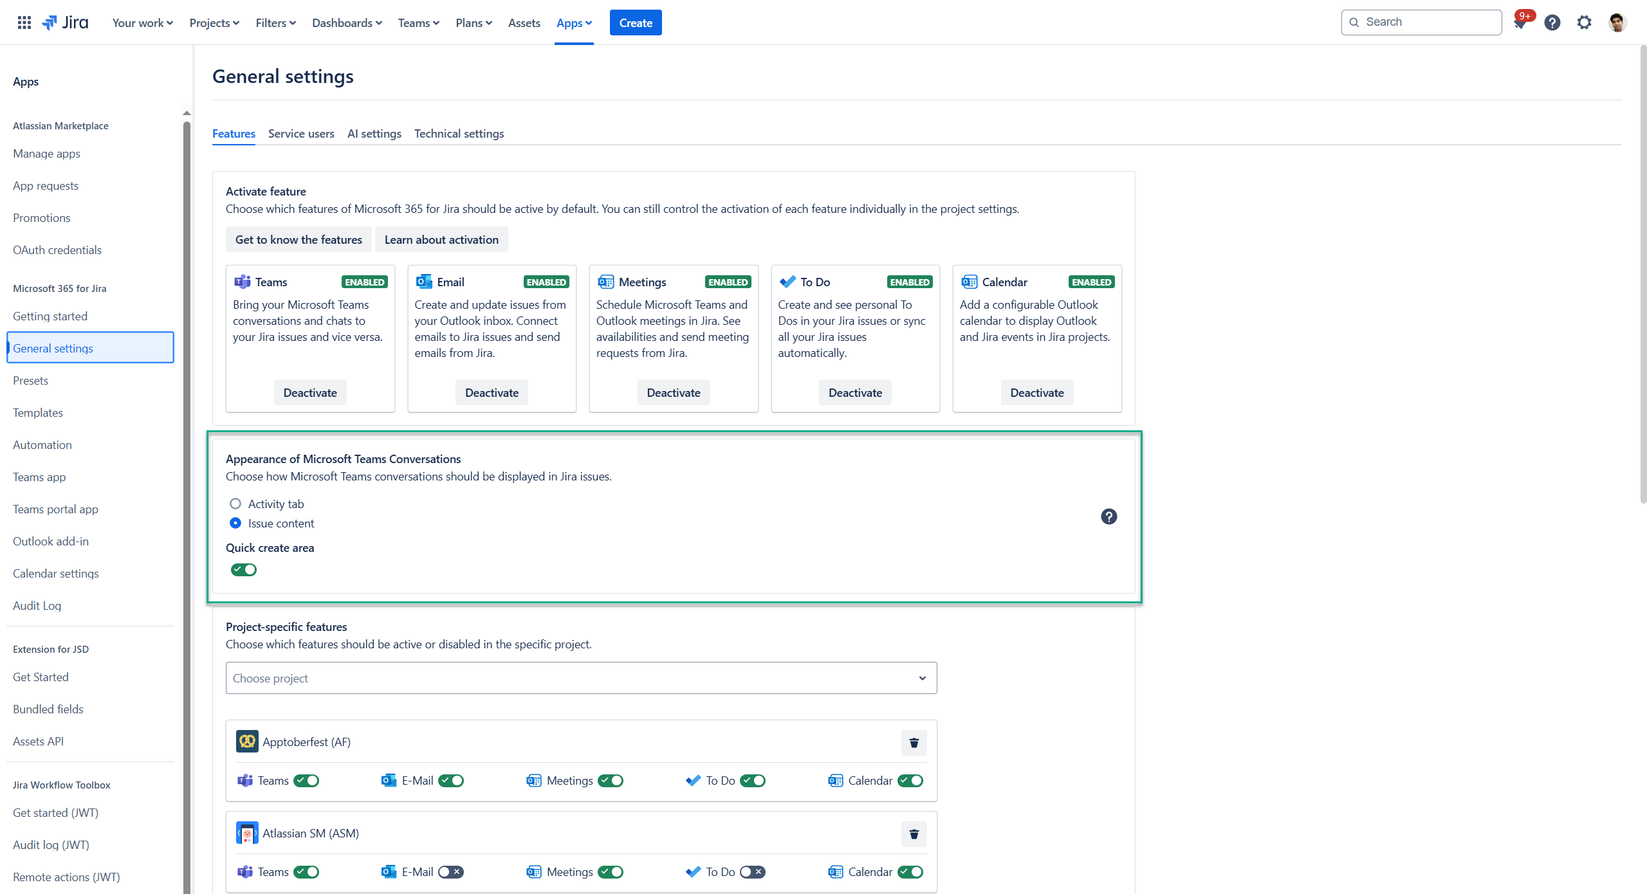The height and width of the screenshot is (894, 1647).
Task: Click the Outlook icon in the Email card
Action: pos(424,282)
